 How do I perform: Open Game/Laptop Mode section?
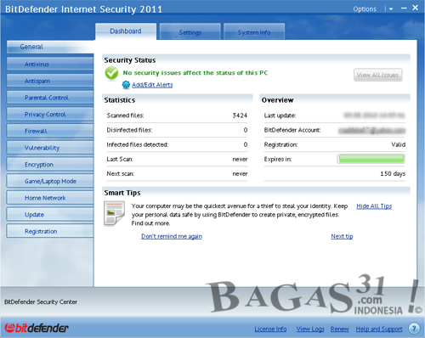[50, 181]
